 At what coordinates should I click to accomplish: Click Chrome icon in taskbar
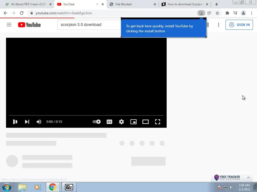(53, 187)
